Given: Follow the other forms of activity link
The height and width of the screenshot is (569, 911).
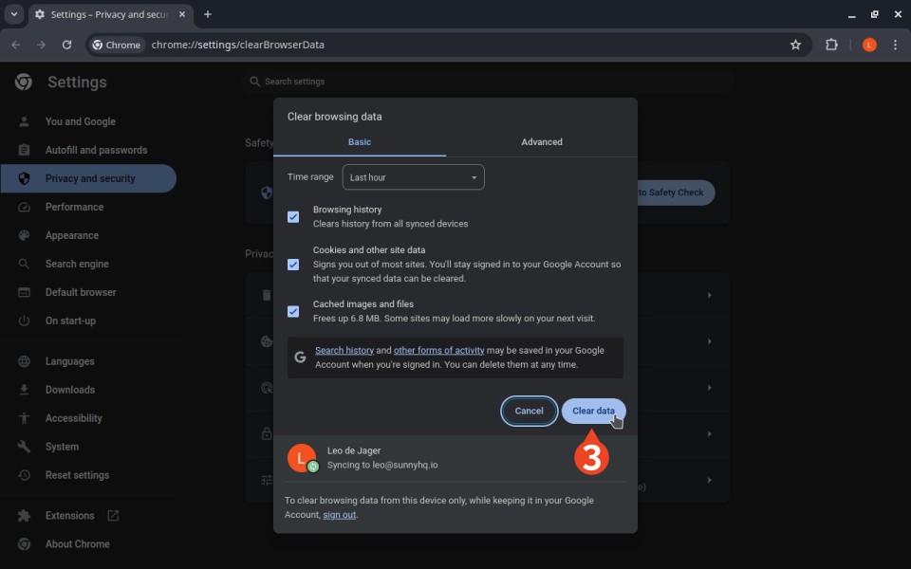Looking at the screenshot, I should [x=438, y=351].
